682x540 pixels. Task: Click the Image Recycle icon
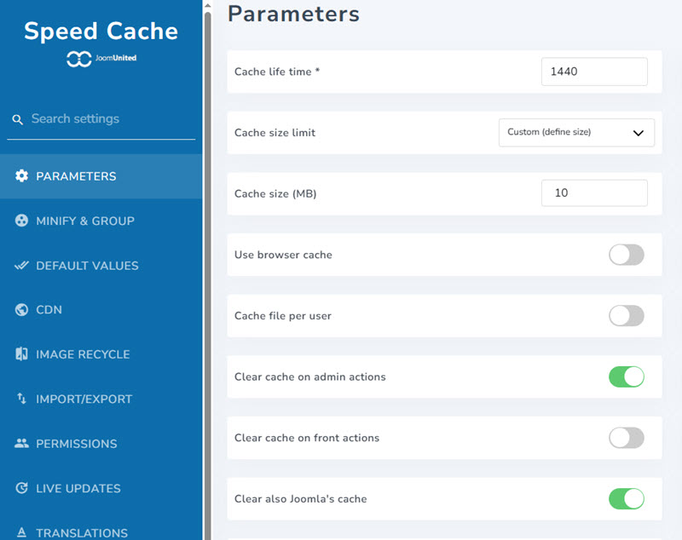click(22, 354)
